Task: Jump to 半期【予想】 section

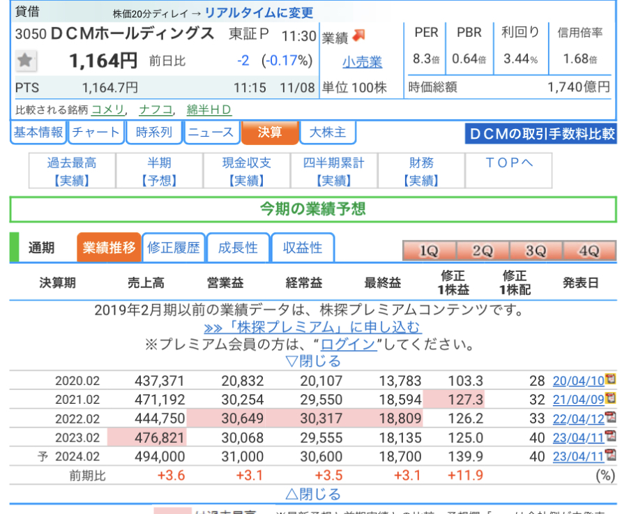Action: [x=160, y=171]
